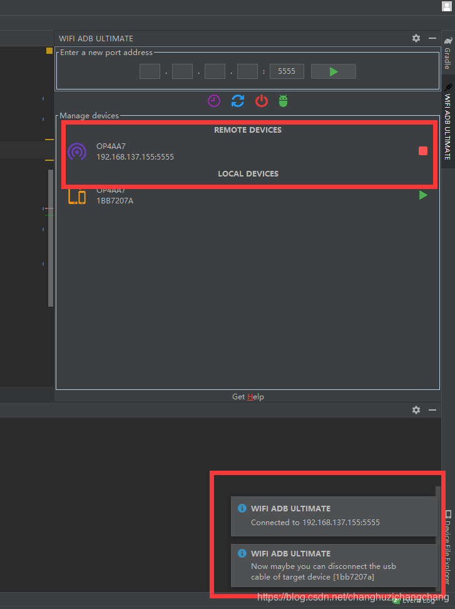Open the Event Log in the status bar
The image size is (455, 609).
pyautogui.click(x=414, y=601)
